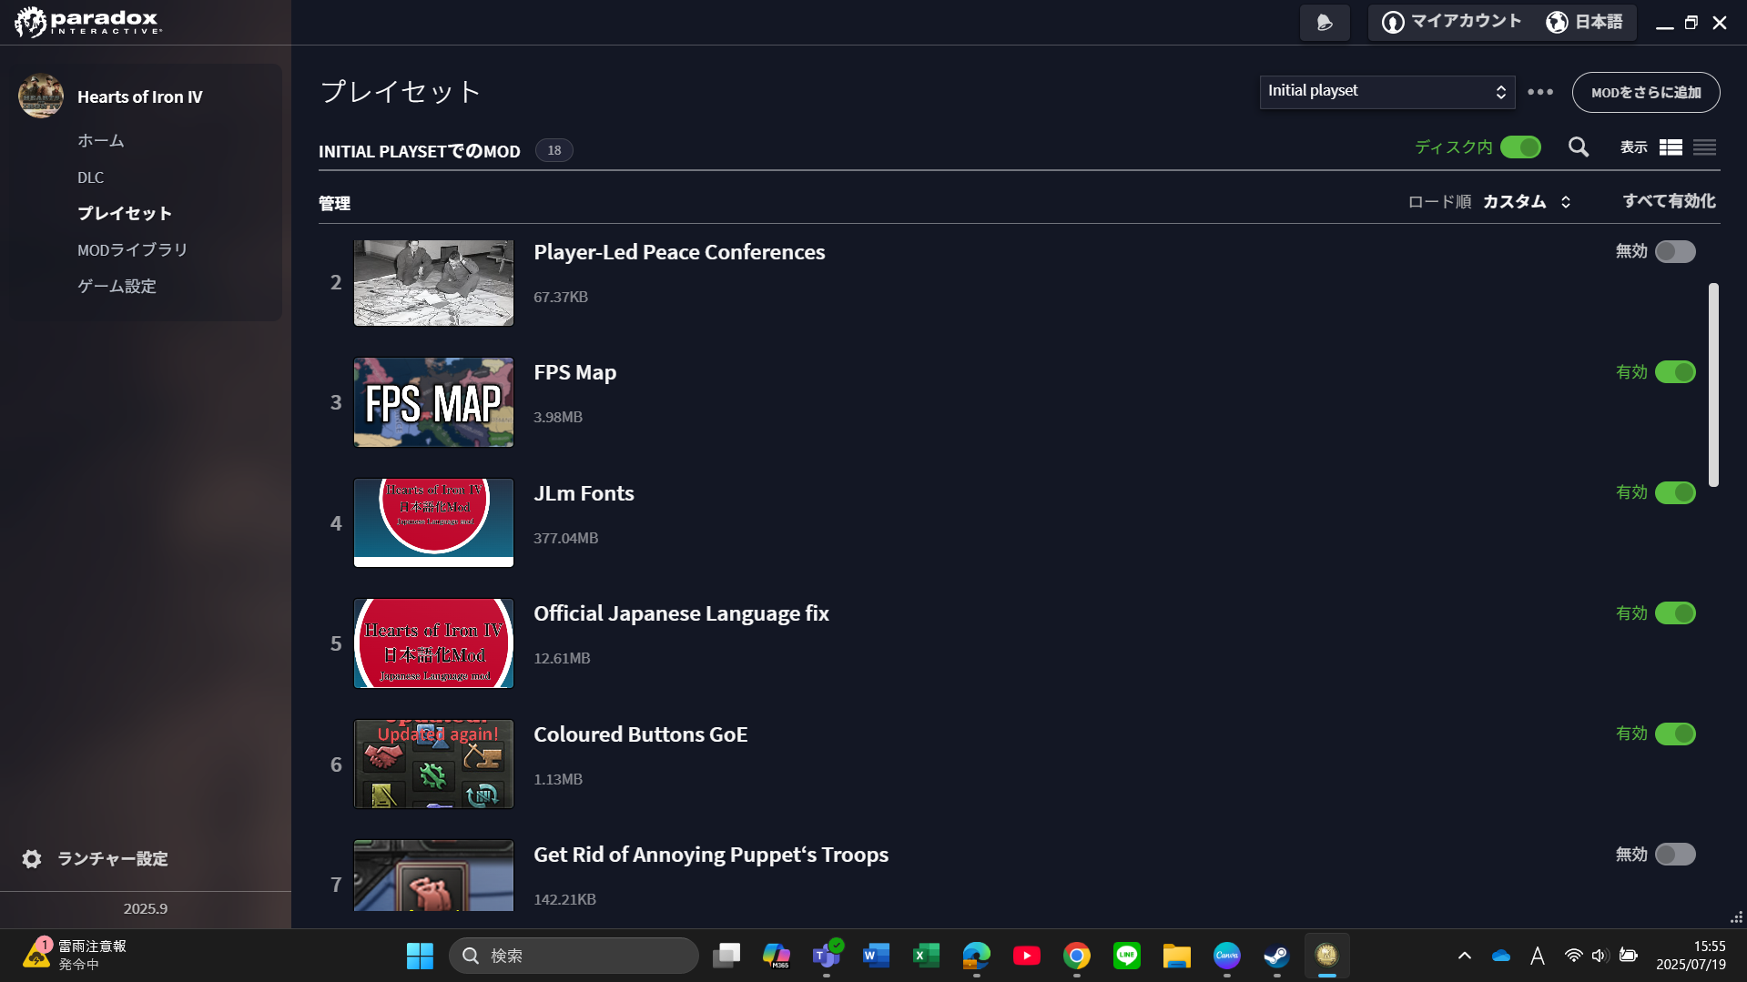
Task: Click the Windows taskbar 検索 search field
Action: coord(574,956)
